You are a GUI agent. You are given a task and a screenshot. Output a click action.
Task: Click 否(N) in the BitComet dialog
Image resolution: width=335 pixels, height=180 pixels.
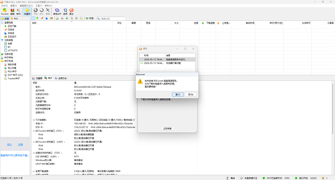tap(191, 95)
